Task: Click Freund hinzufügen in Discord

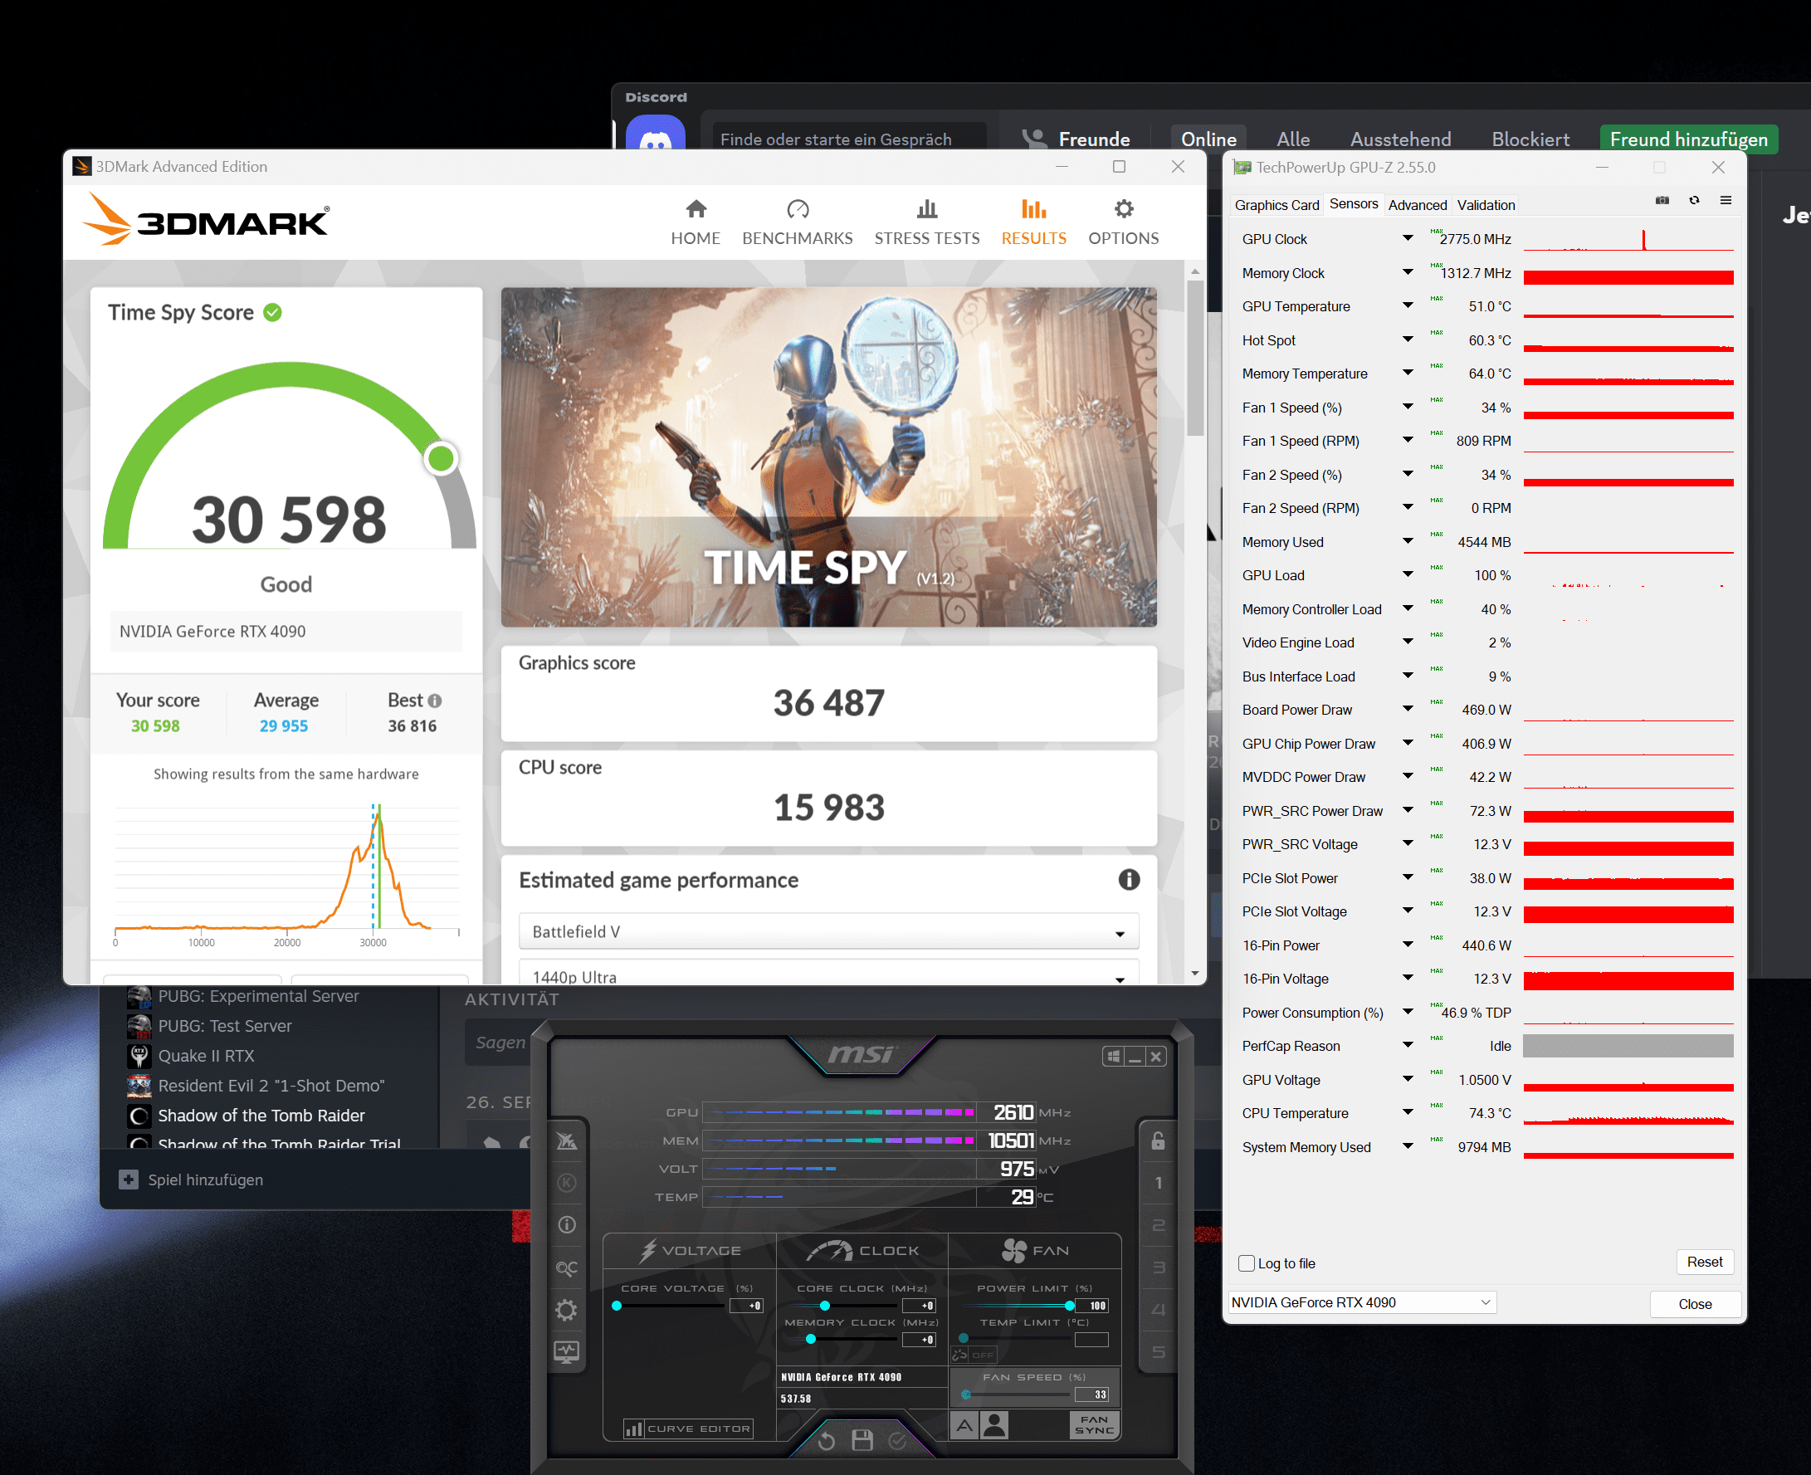Action: pos(1688,139)
